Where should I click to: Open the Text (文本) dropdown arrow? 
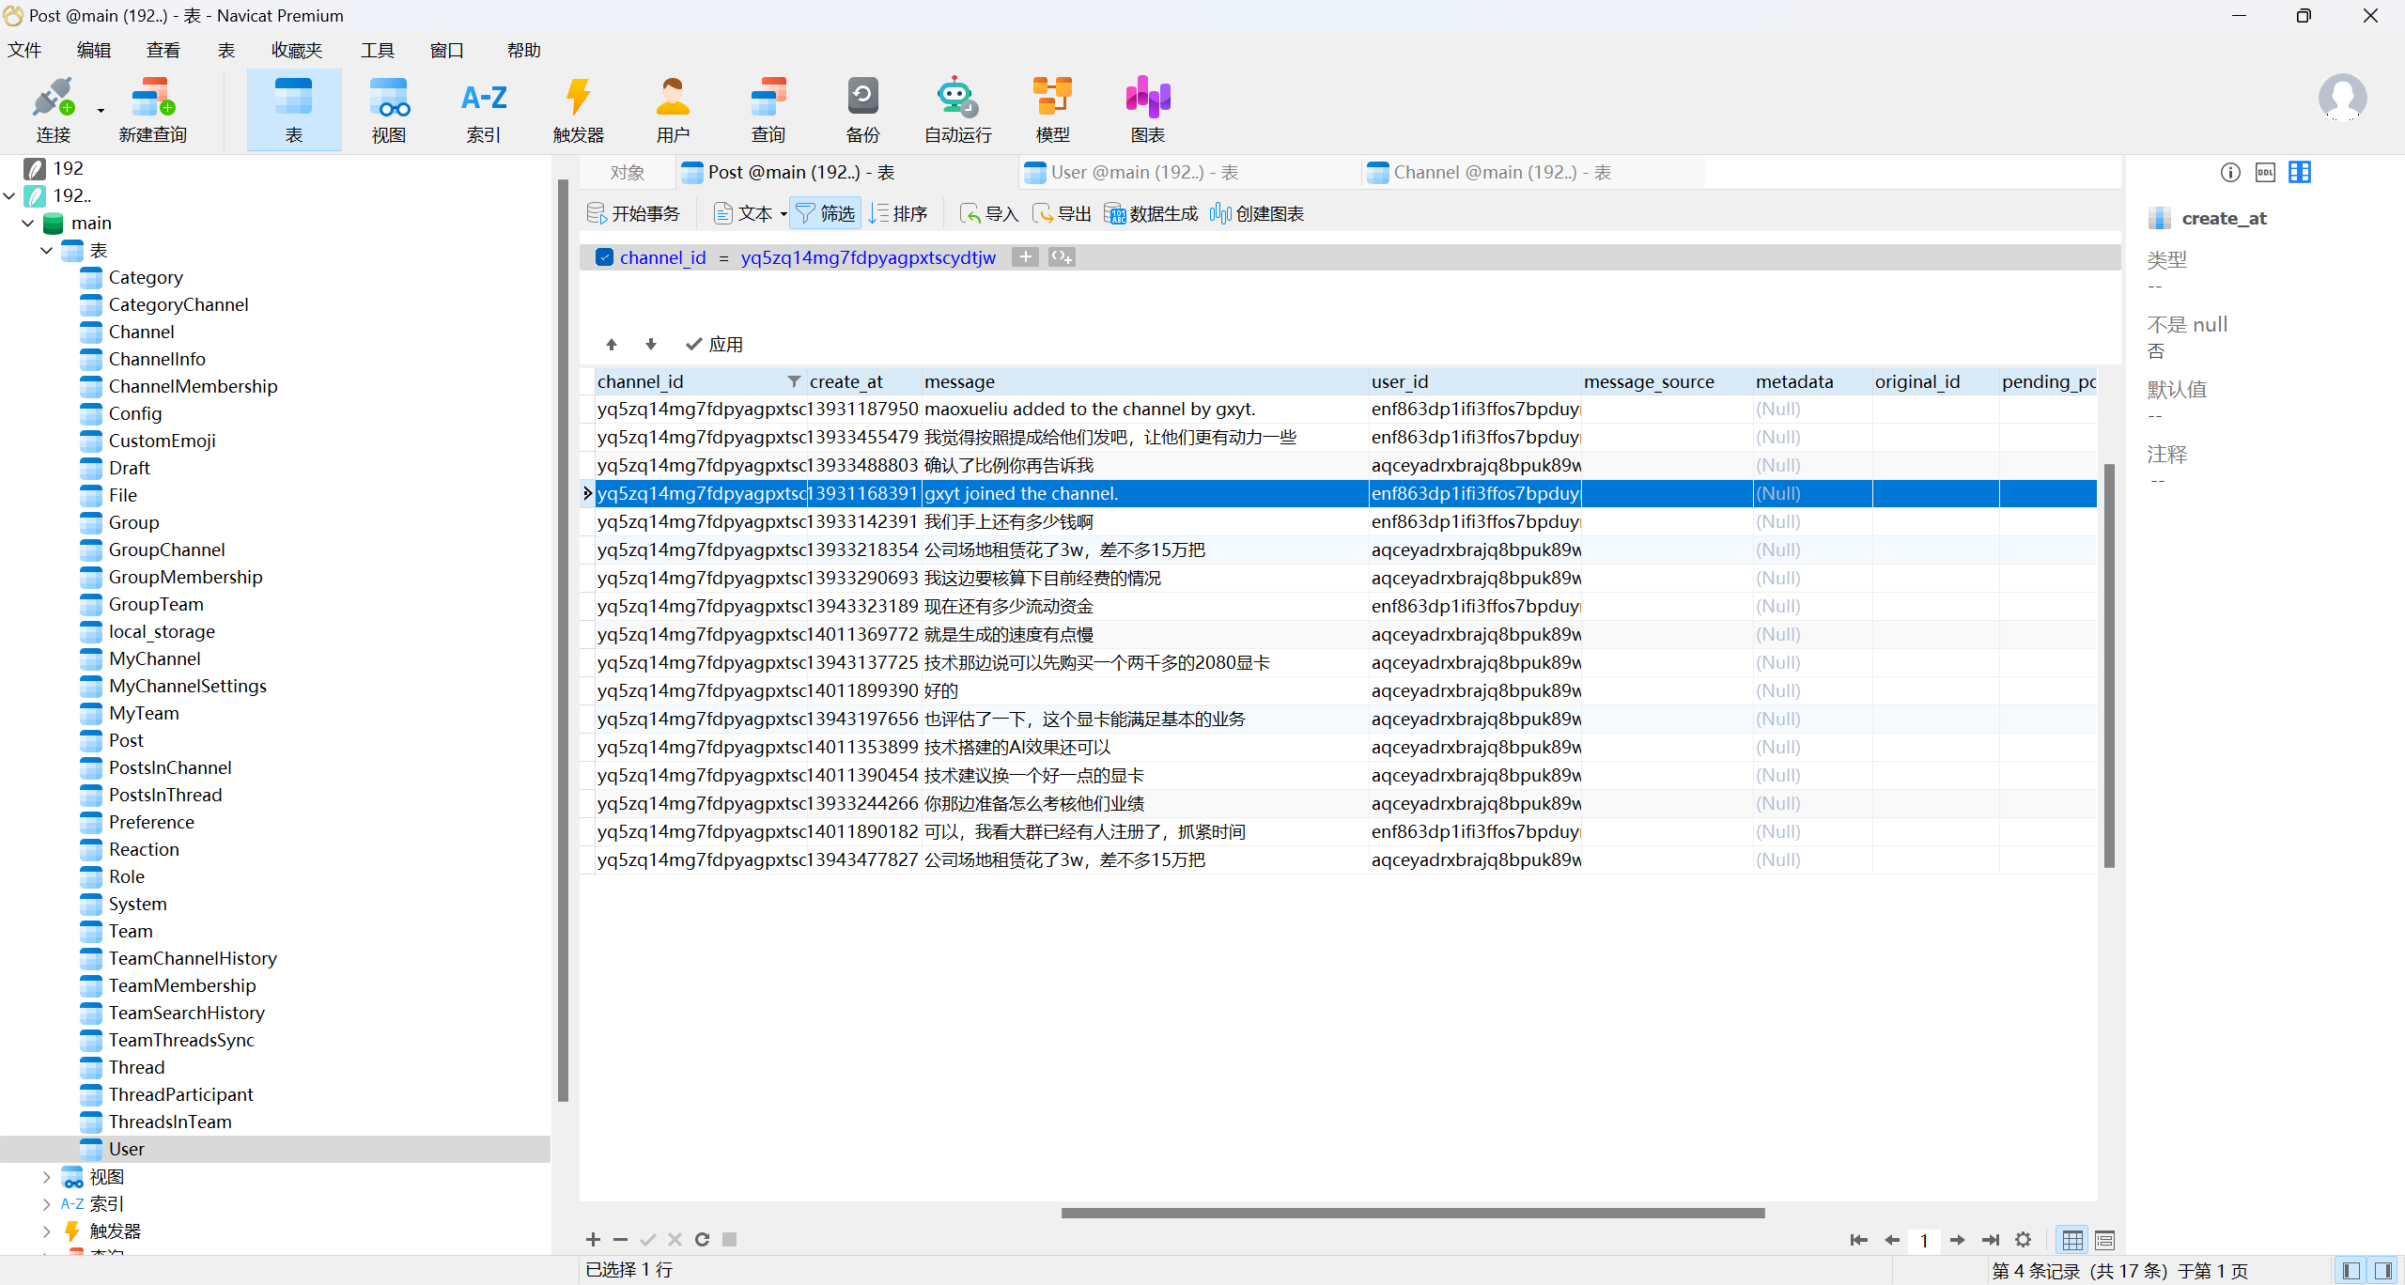tap(784, 213)
